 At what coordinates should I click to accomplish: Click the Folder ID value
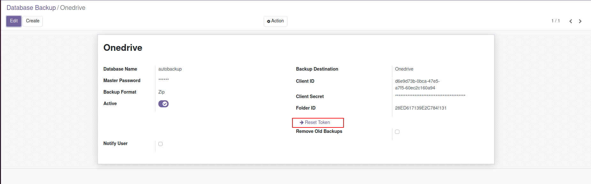tap(421, 108)
